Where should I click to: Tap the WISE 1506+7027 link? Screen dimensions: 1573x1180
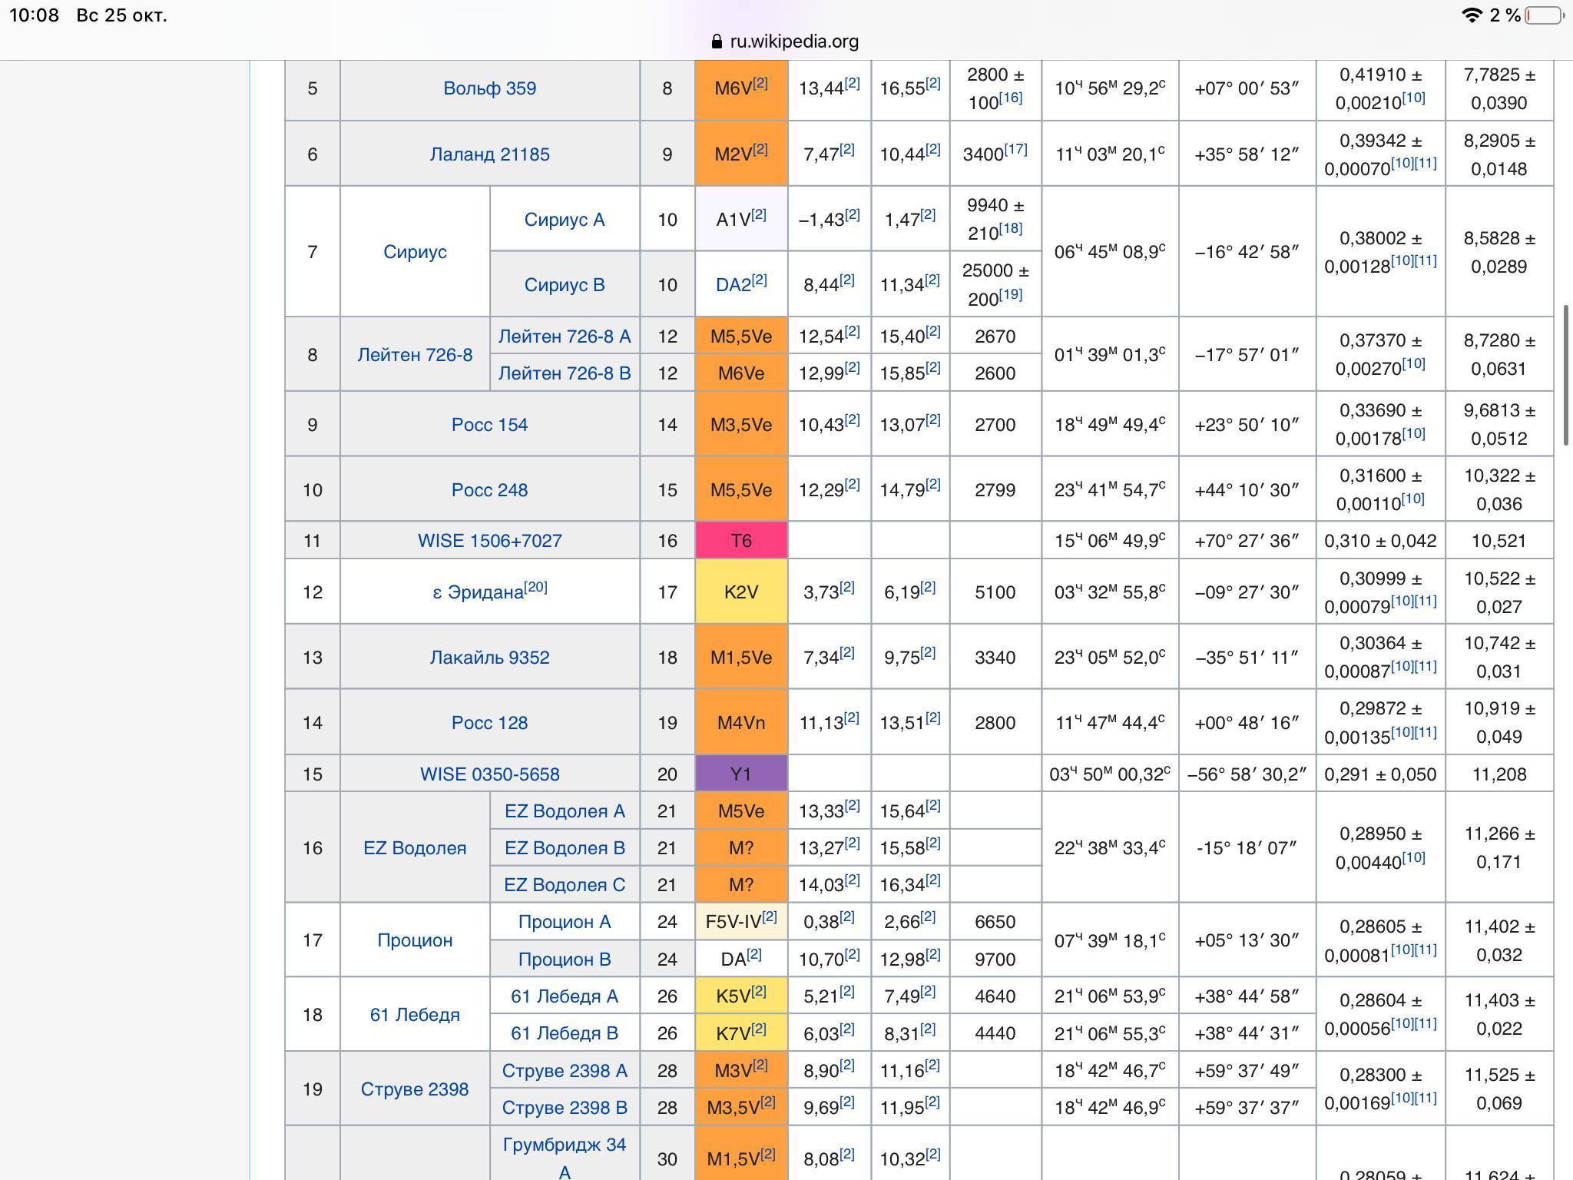click(x=489, y=541)
